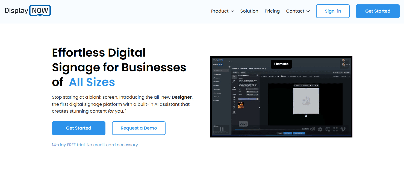Click the header Get Started button
Image resolution: width=404 pixels, height=170 pixels.
tap(378, 11)
